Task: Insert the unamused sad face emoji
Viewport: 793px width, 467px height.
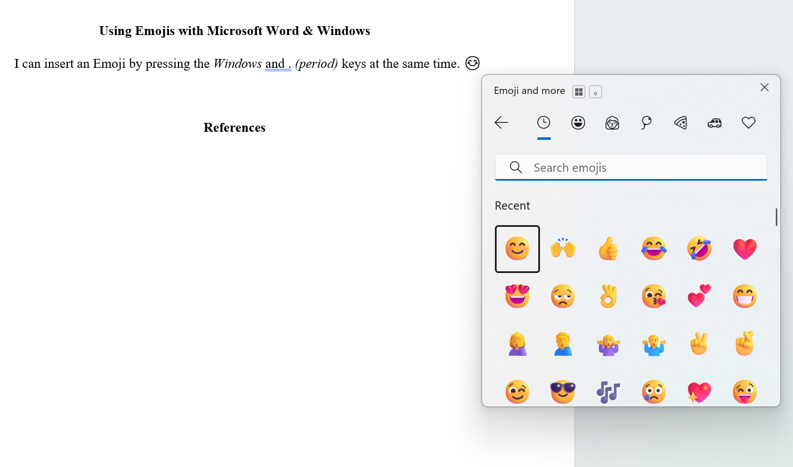Action: [x=563, y=296]
